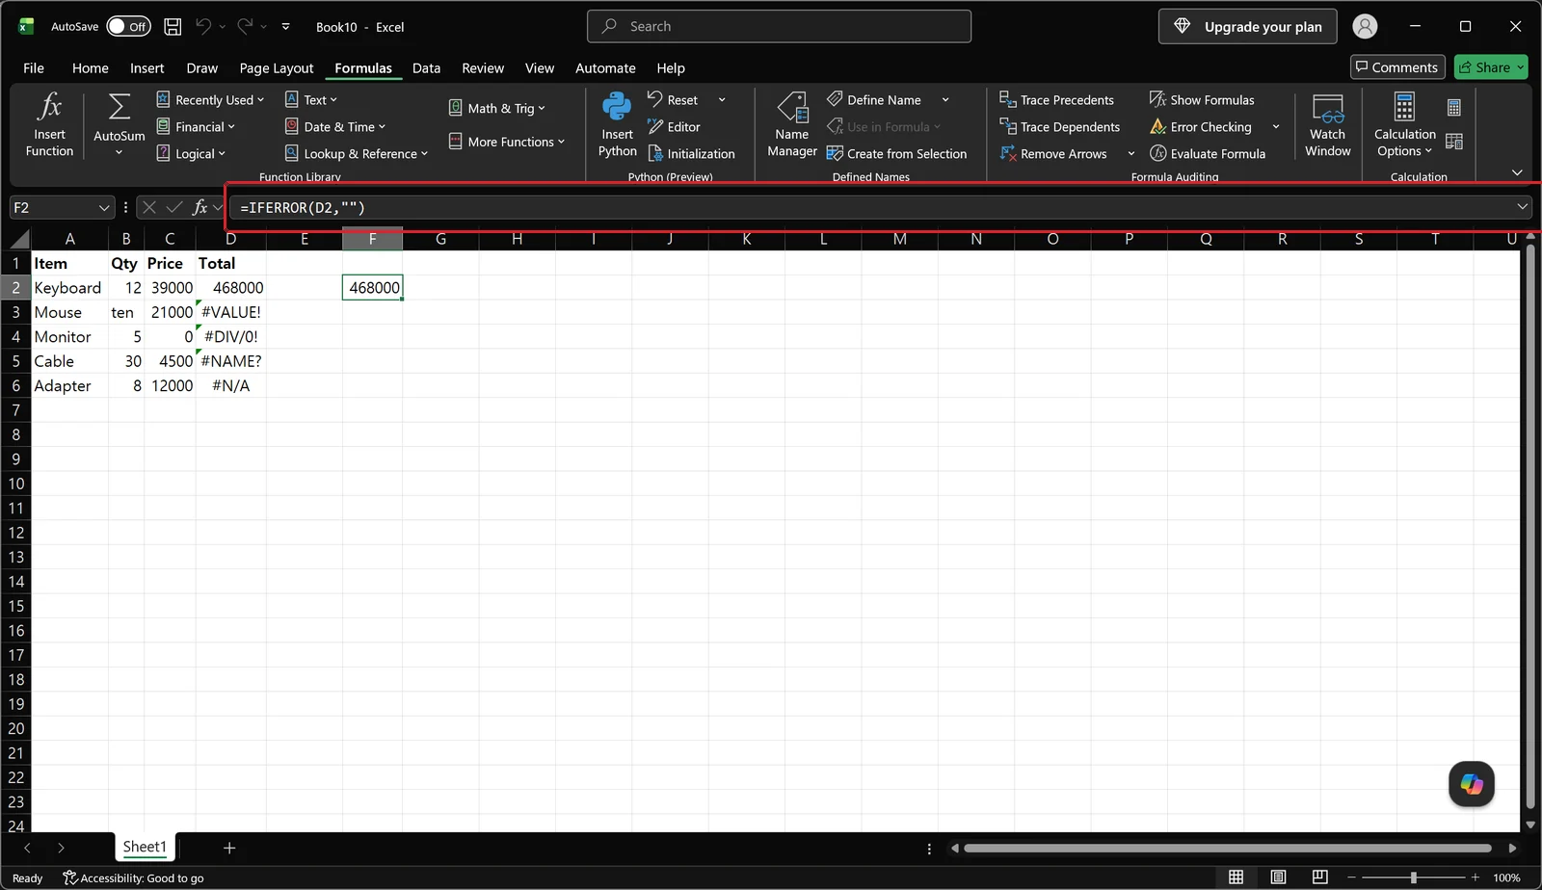Open the Watch Window

pyautogui.click(x=1328, y=124)
